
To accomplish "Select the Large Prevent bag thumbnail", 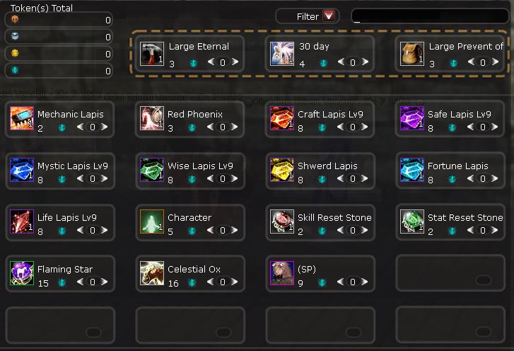I will pos(412,54).
